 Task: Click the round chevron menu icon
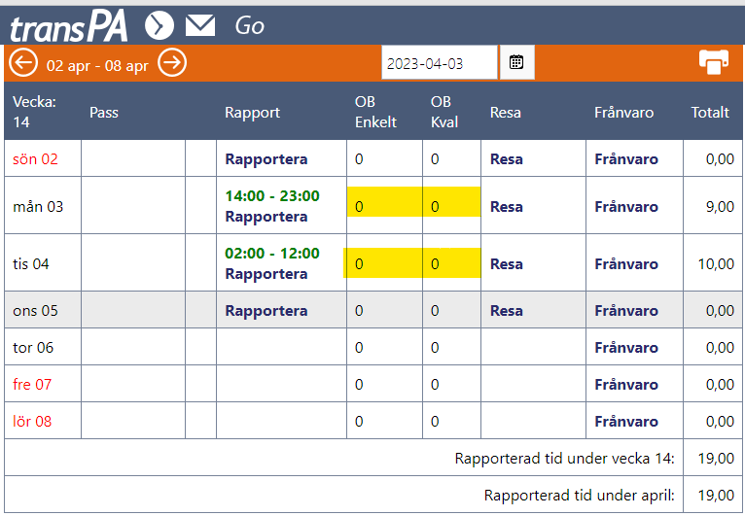(x=160, y=25)
